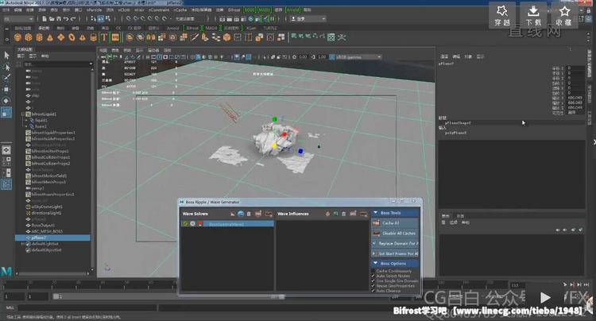Image resolution: width=596 pixels, height=321 pixels.
Task: Toggle Auto Select Nodes checkbox
Action: pyautogui.click(x=373, y=277)
